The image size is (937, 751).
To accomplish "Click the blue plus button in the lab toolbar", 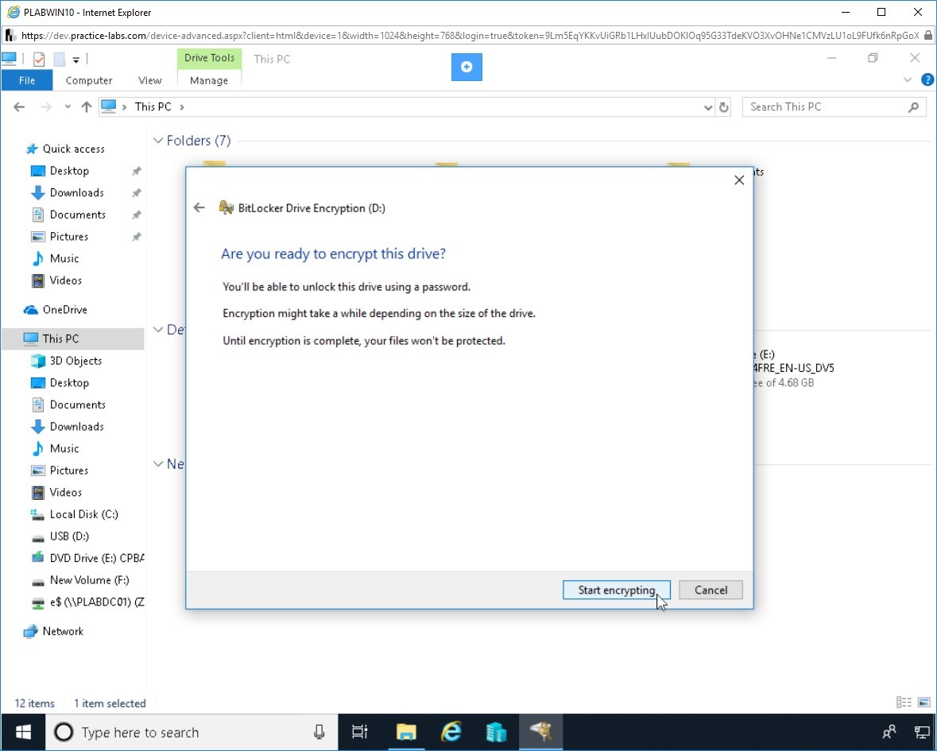I will (x=467, y=67).
